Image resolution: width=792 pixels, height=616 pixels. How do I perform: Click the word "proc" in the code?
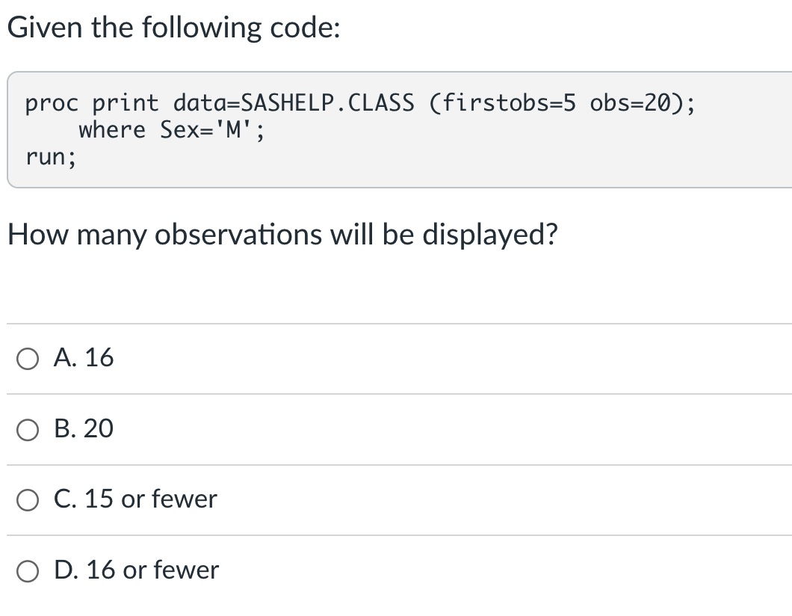point(52,104)
